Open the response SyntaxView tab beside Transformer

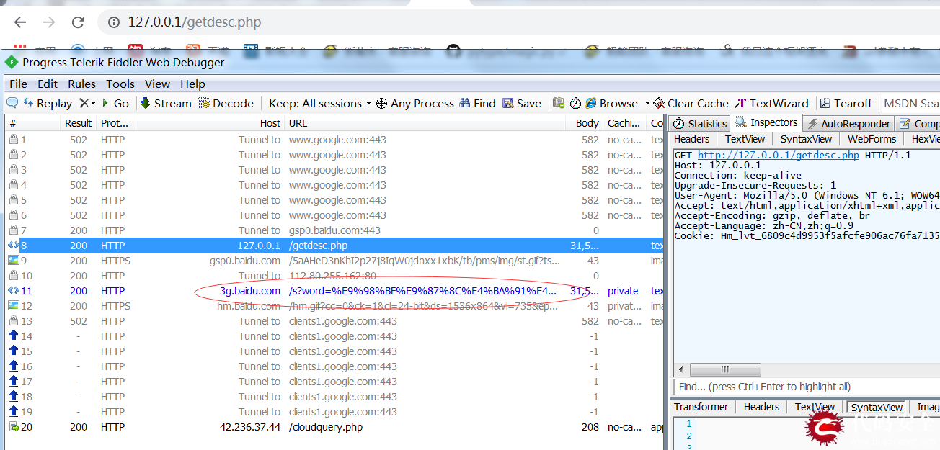(877, 408)
